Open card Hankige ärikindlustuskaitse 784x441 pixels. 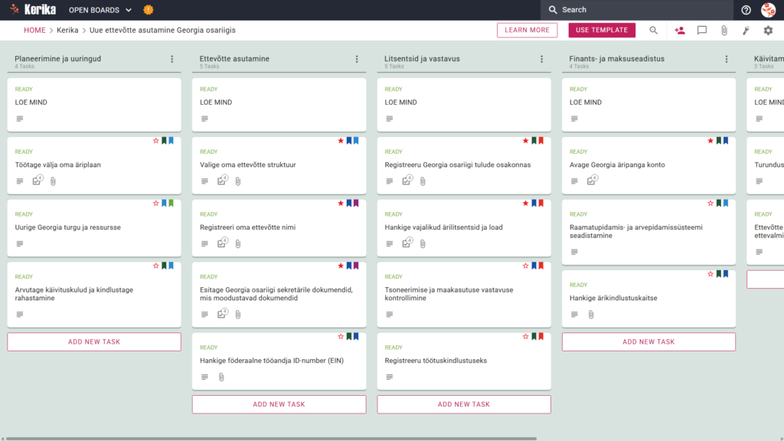pos(648,299)
